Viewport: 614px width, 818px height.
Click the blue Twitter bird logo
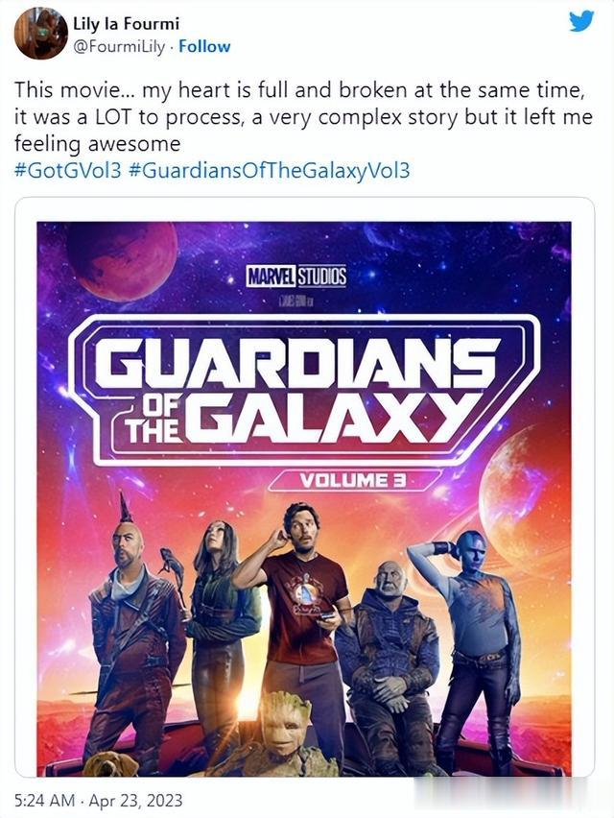coord(581,21)
